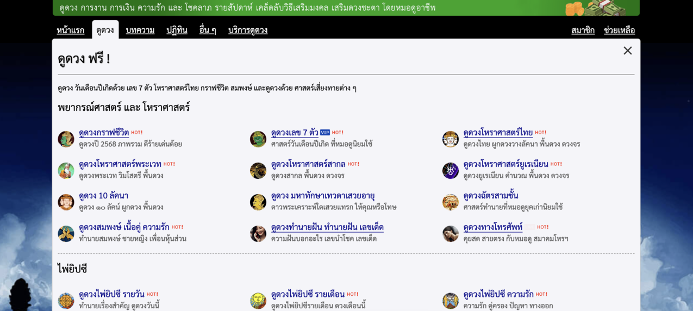Click the ดูดวงโหราศาสตร์ยูเรเนียน purple icon
693x311 pixels.
coord(451,171)
